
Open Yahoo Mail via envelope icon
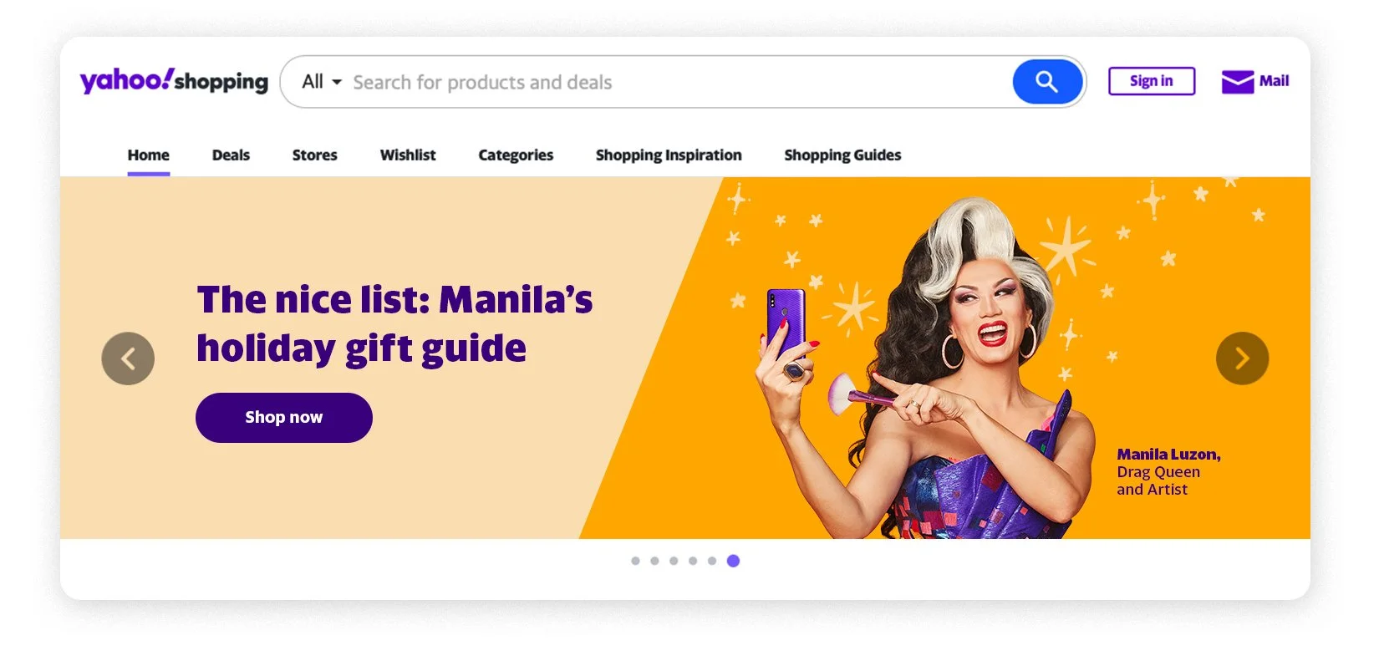1237,82
